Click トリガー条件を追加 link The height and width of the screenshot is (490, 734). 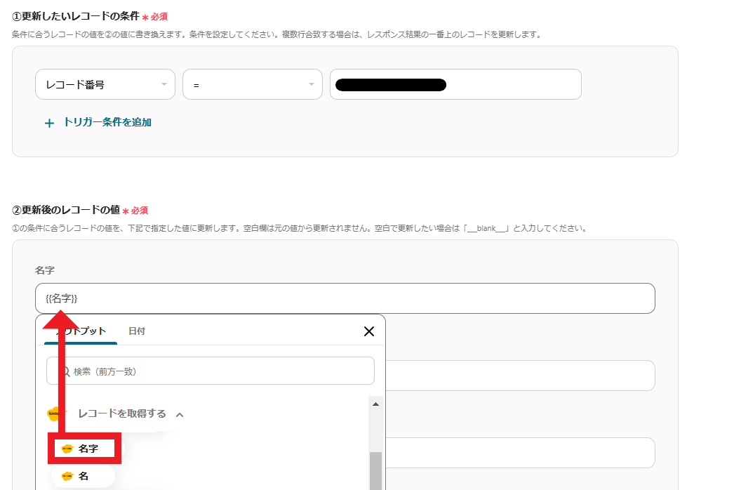(x=107, y=122)
